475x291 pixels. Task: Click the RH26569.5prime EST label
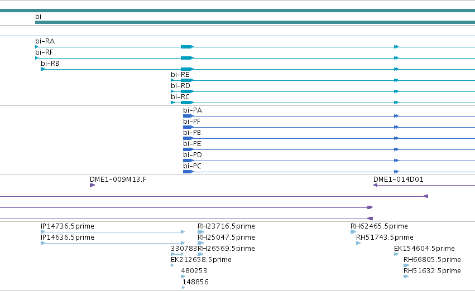[226, 249]
